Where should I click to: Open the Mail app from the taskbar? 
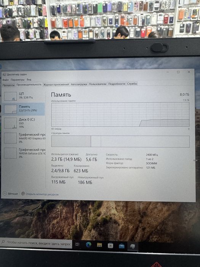tap(122, 246)
